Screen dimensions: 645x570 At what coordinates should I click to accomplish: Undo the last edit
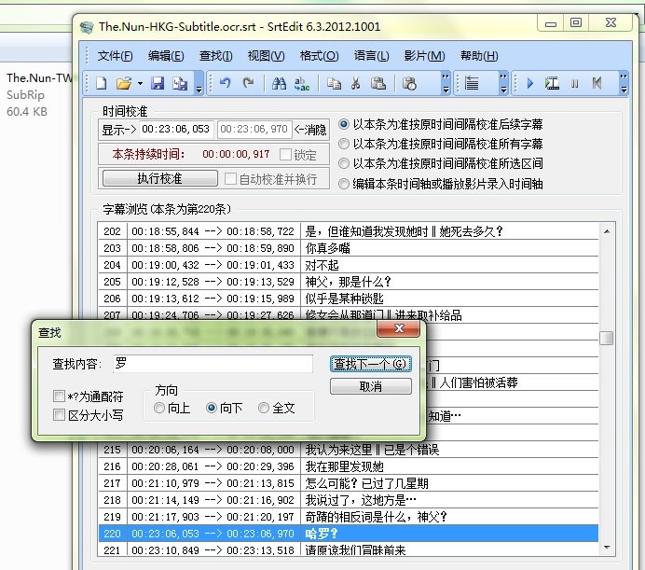coord(226,84)
